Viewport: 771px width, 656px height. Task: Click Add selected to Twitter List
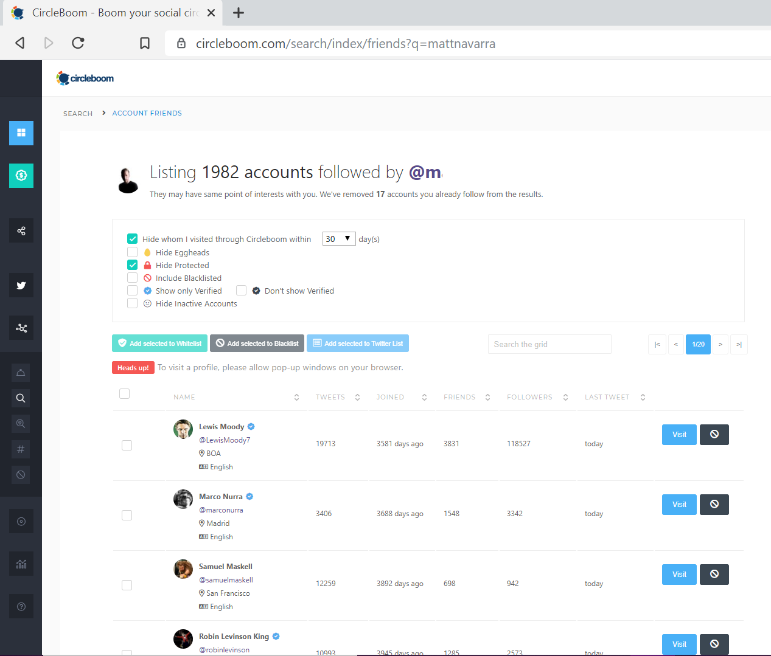(x=358, y=343)
